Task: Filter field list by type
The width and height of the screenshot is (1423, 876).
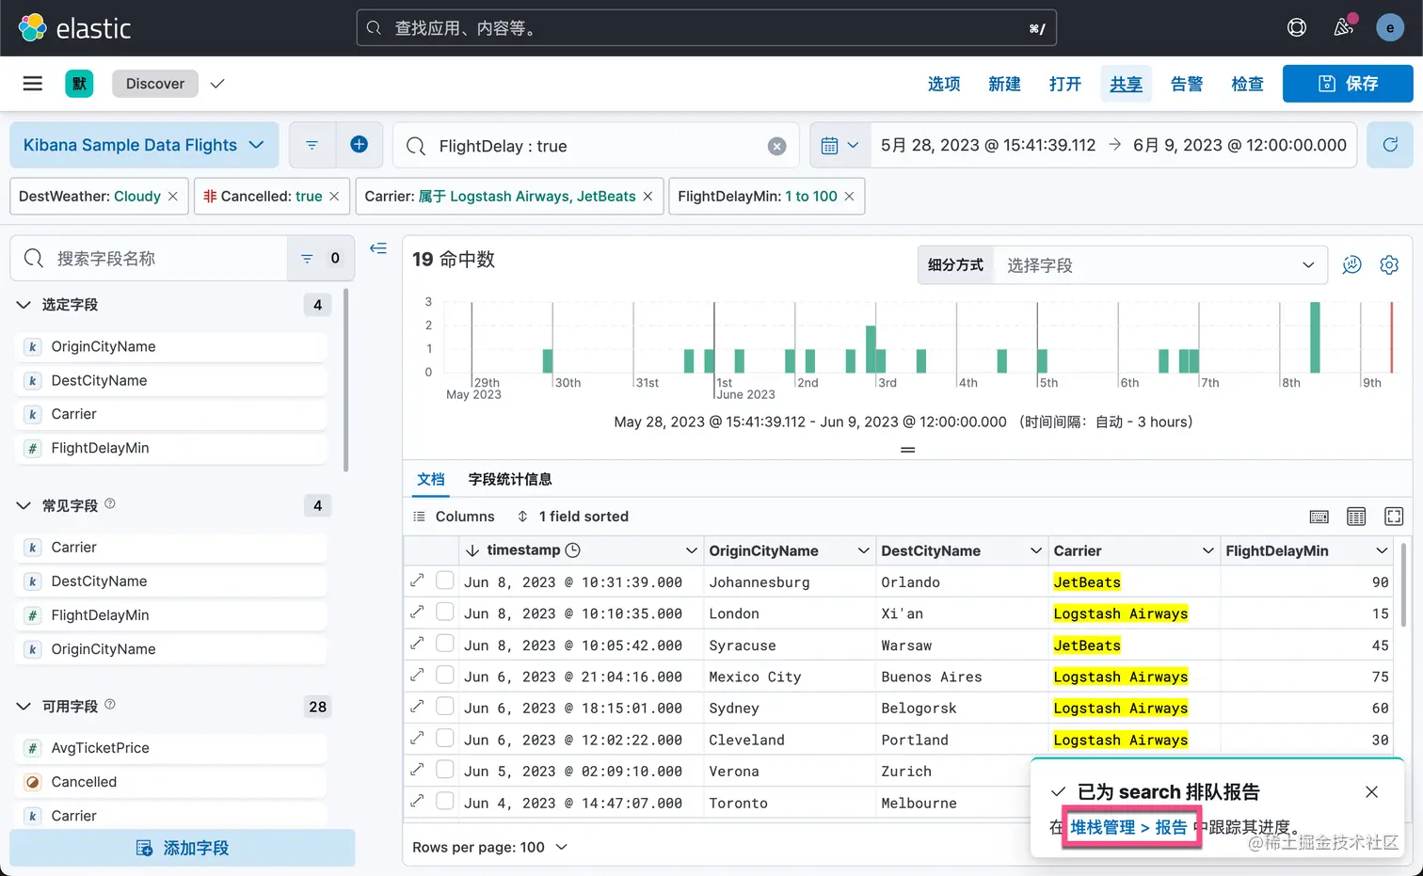Action: (x=320, y=258)
